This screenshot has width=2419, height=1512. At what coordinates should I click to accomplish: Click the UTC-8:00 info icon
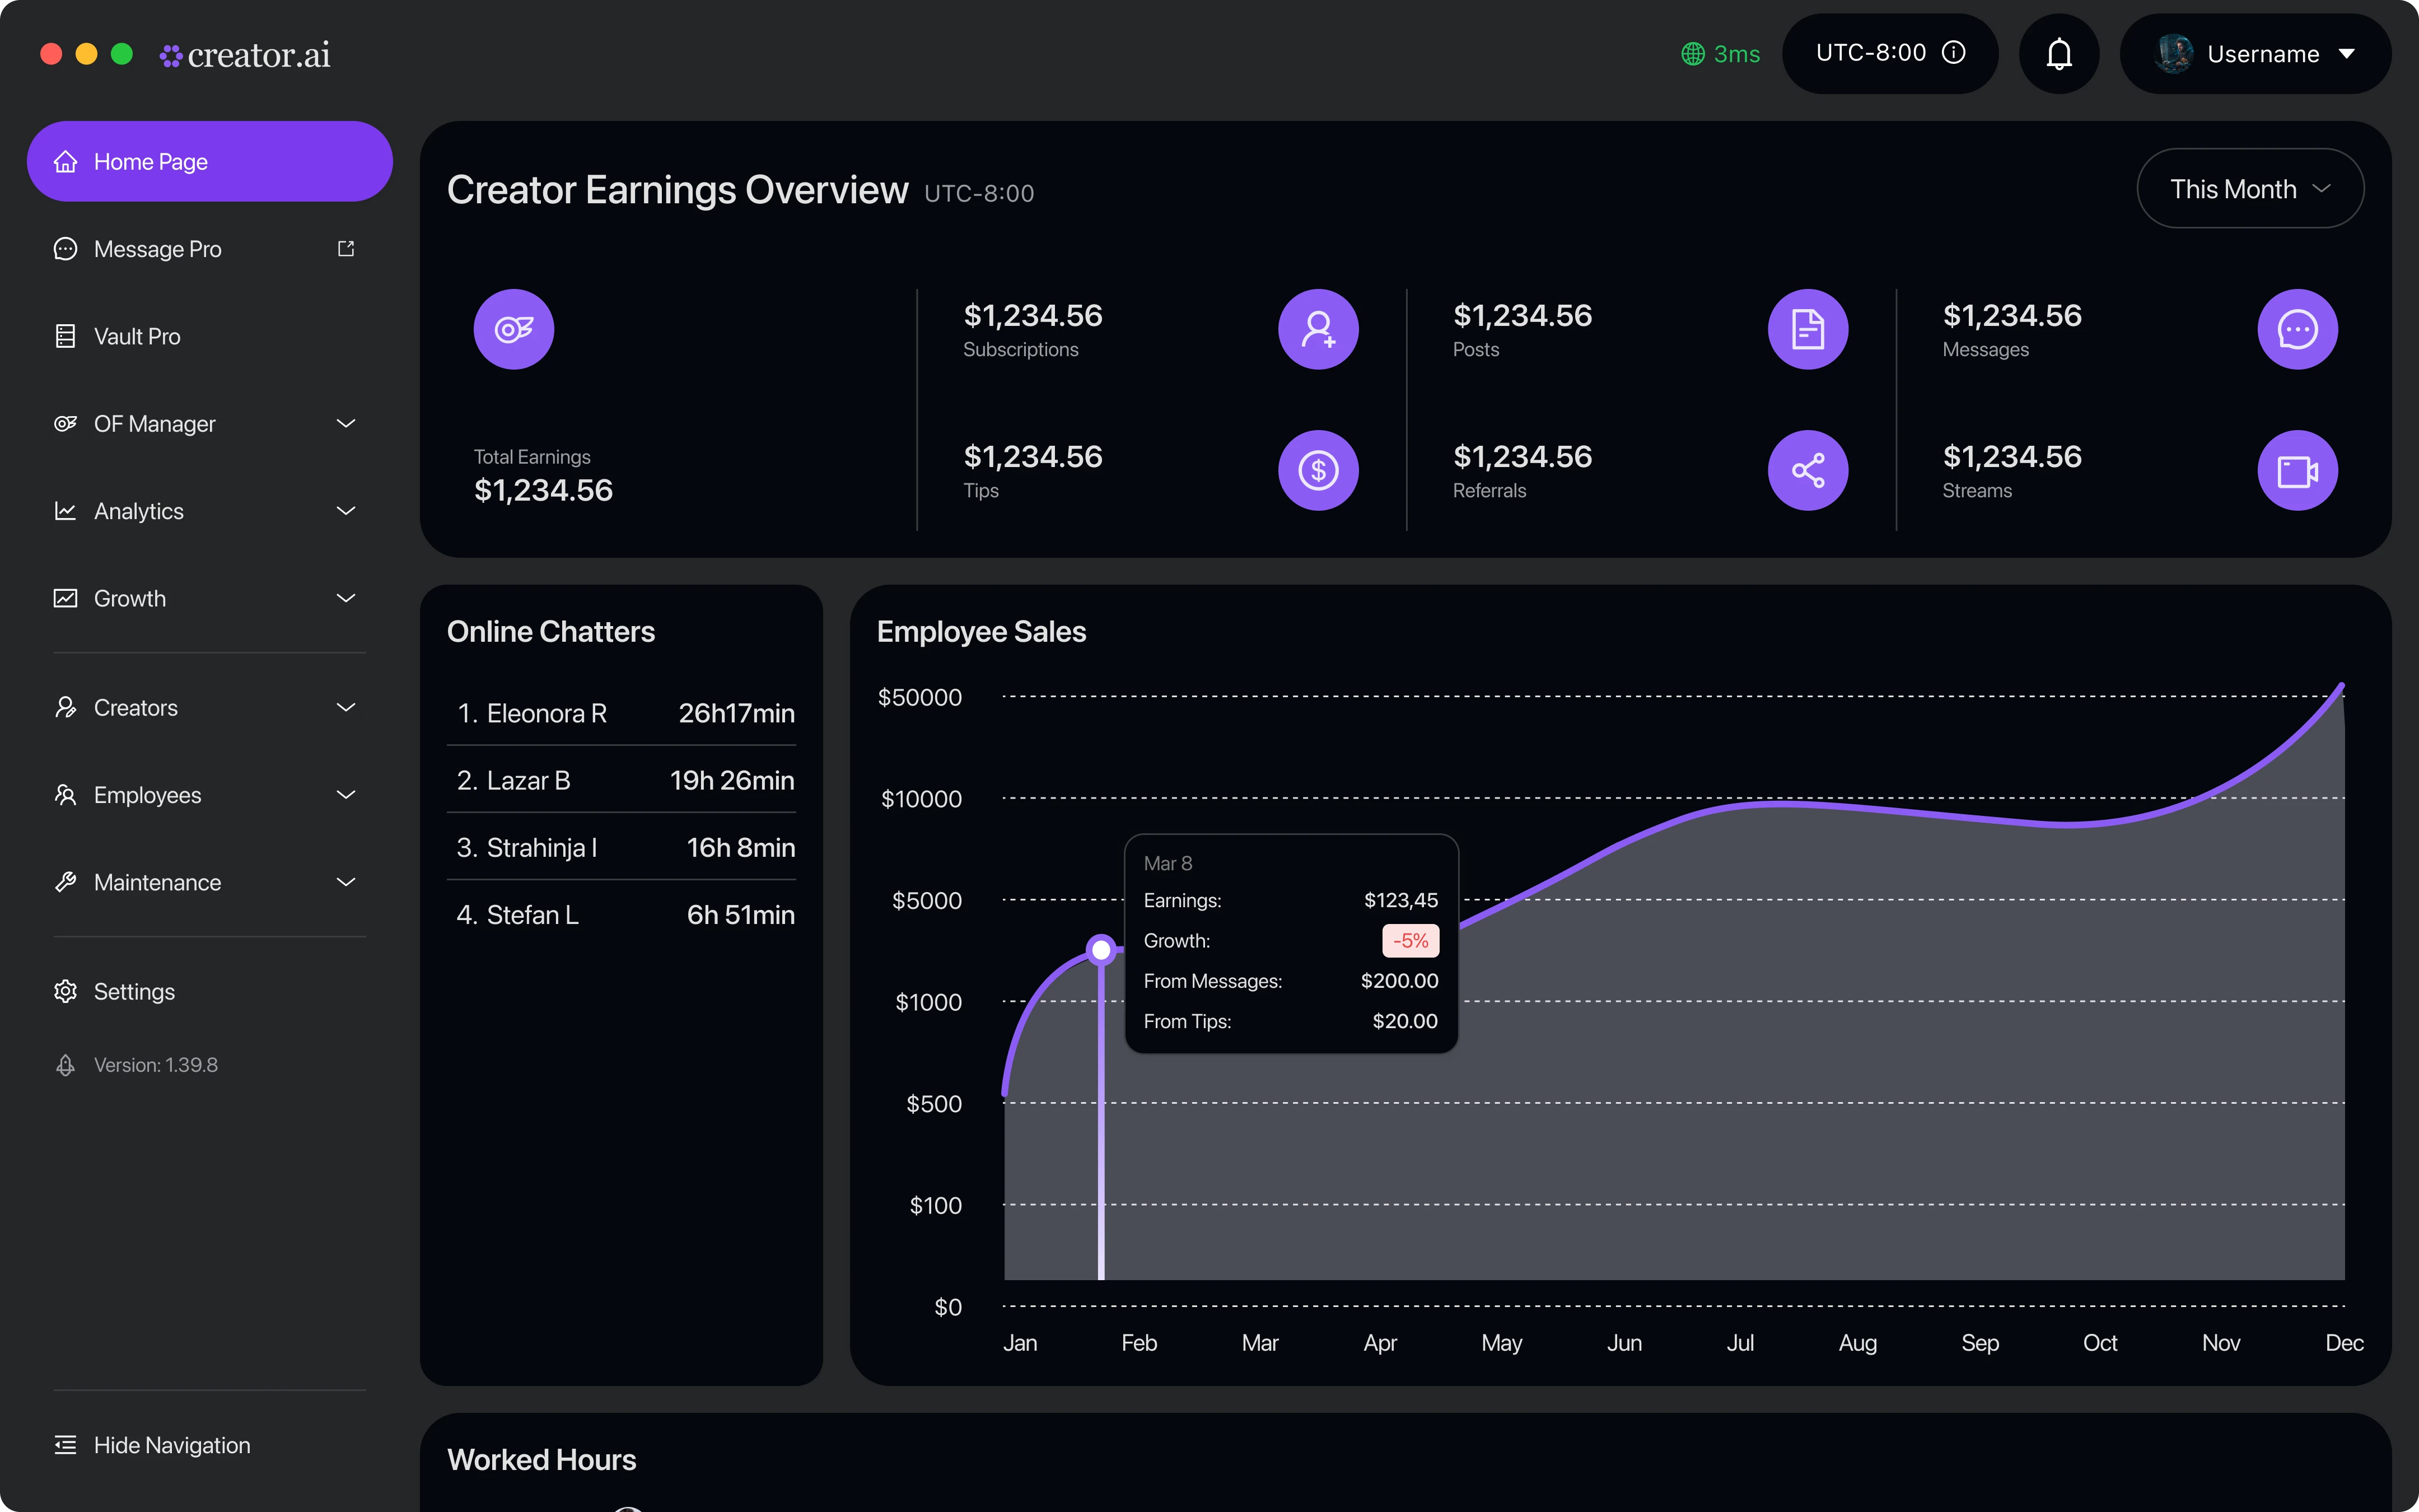1953,53
